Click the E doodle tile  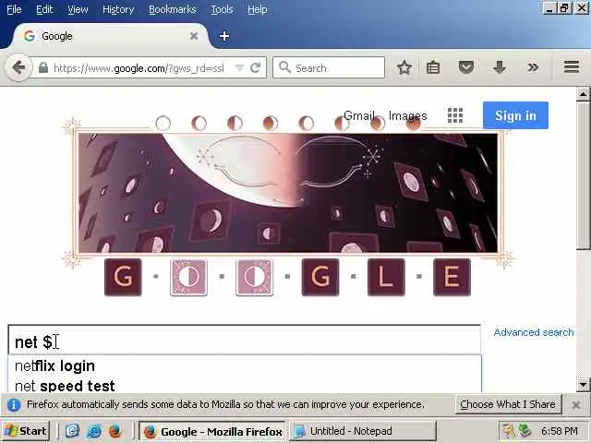(452, 277)
